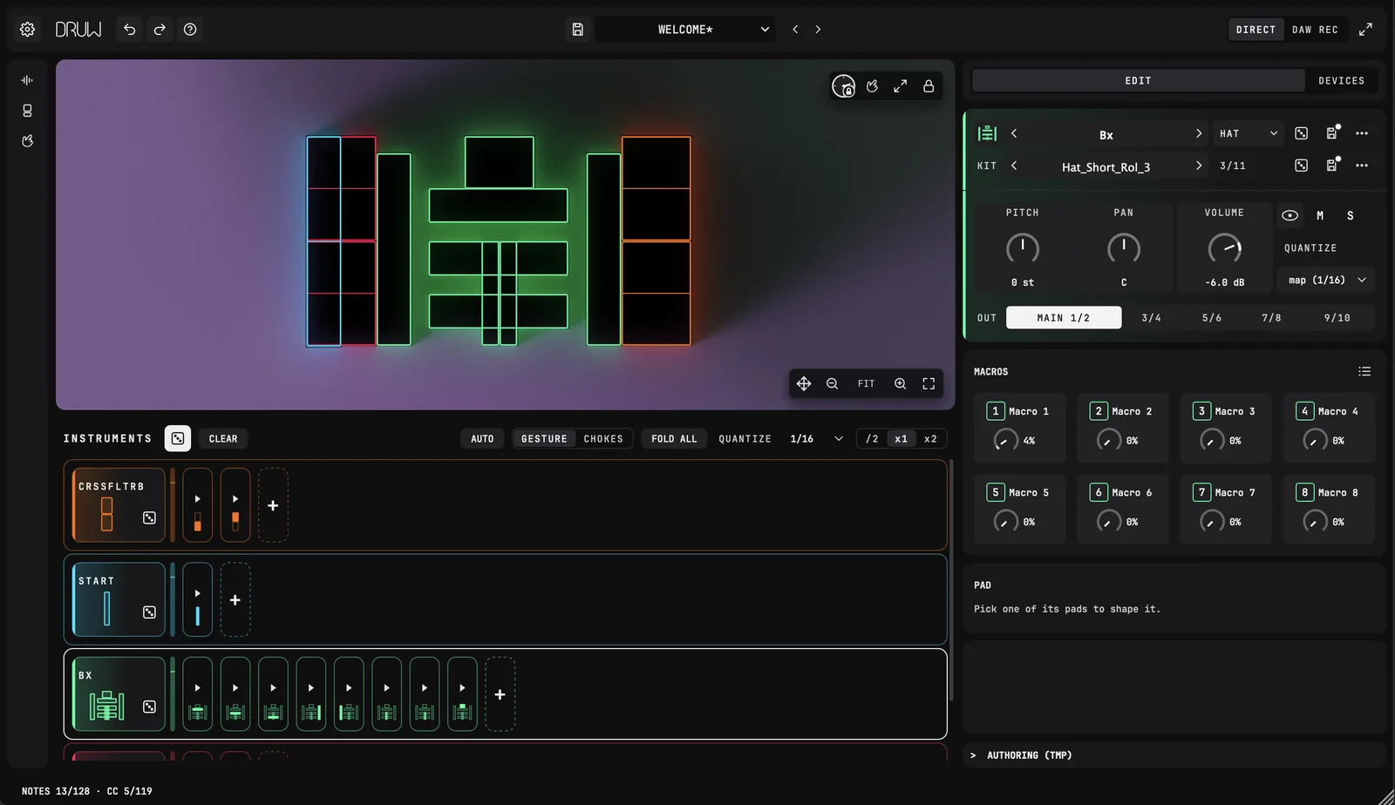Undo the last action
Viewport: 1395px width, 805px height.
coord(129,30)
